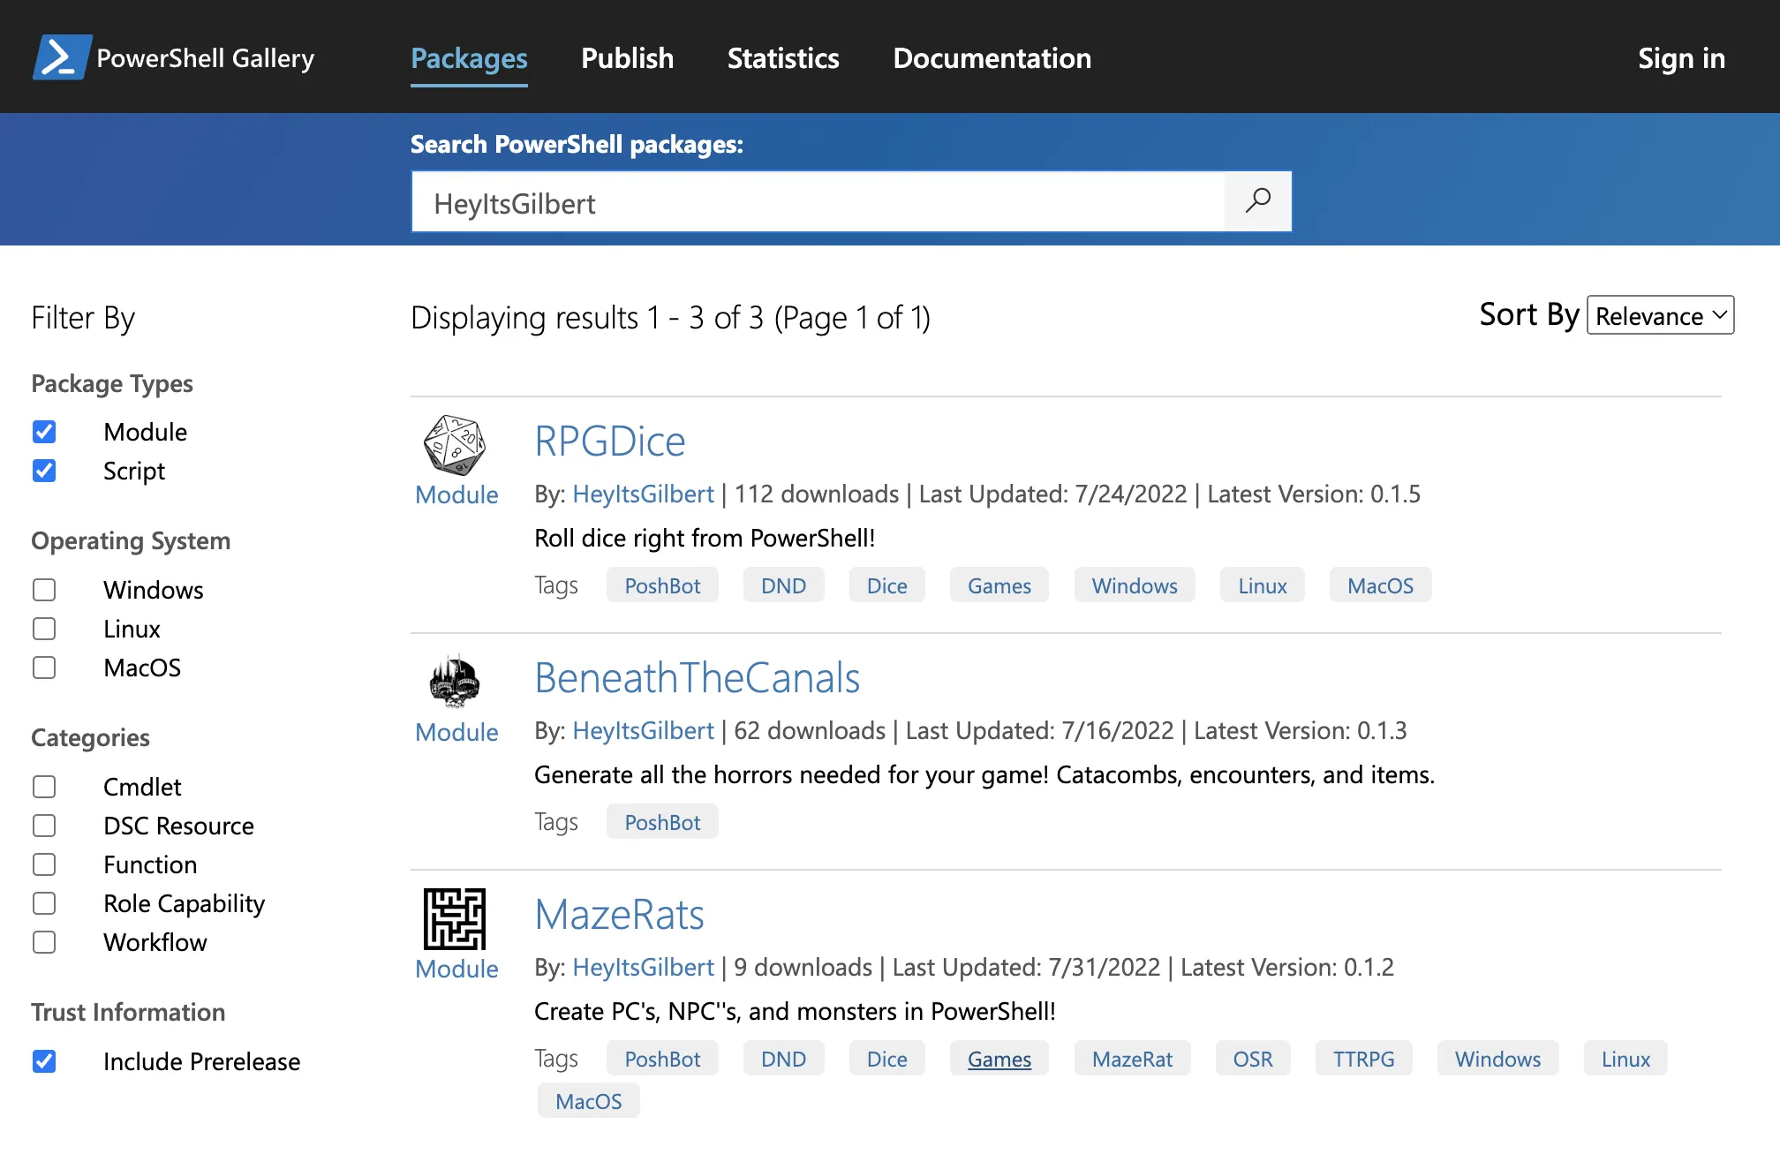This screenshot has width=1780, height=1162.
Task: Open the Publish page
Action: (x=627, y=58)
